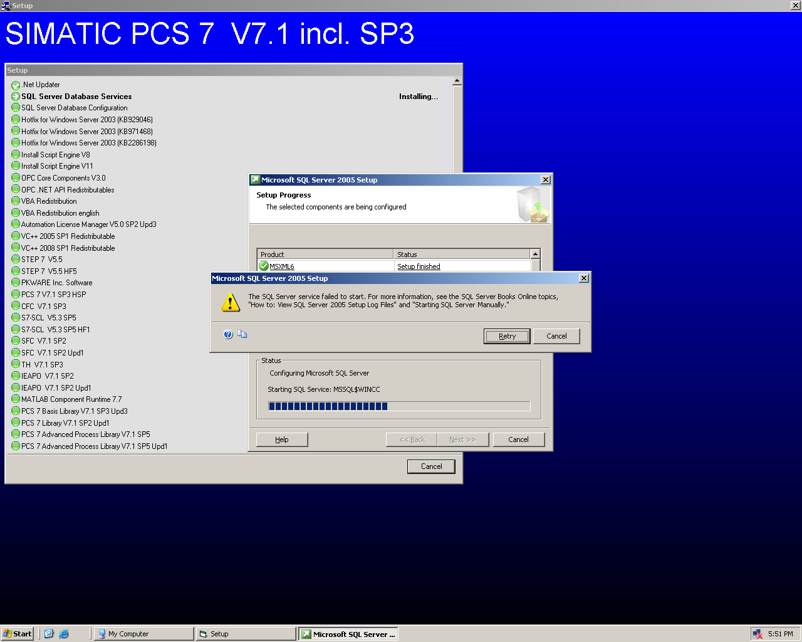Switch to Setup taskbar button
Image resolution: width=802 pixels, height=642 pixels.
click(246, 634)
